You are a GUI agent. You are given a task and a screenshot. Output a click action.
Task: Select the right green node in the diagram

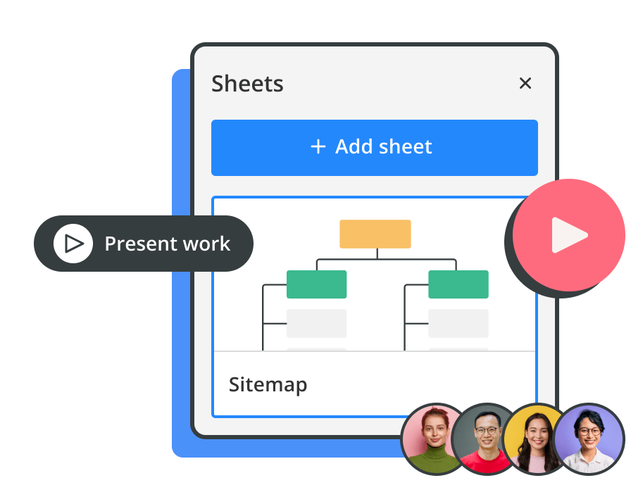coord(458,284)
